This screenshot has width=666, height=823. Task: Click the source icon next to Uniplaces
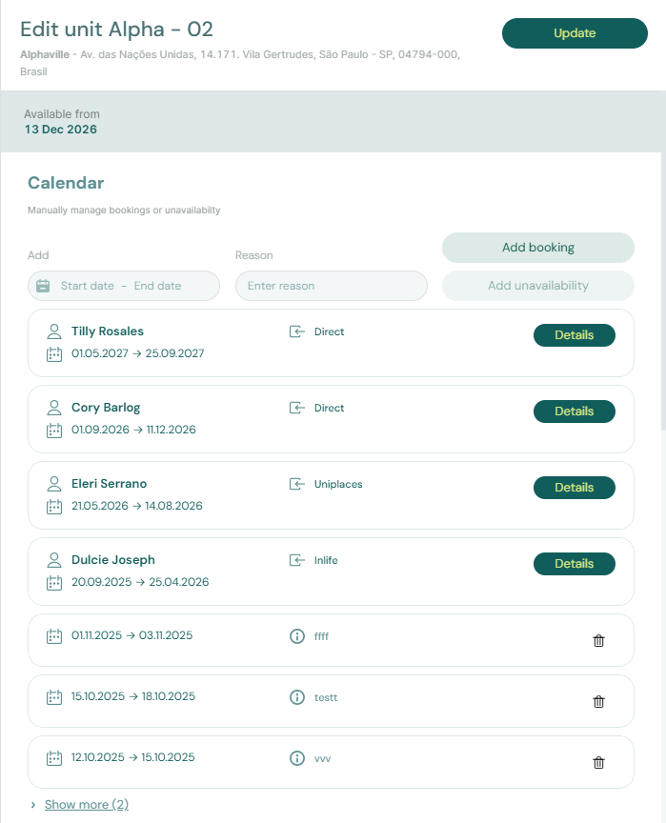297,484
